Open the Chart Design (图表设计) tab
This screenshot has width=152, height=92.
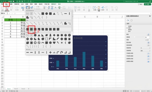pos(54,4)
